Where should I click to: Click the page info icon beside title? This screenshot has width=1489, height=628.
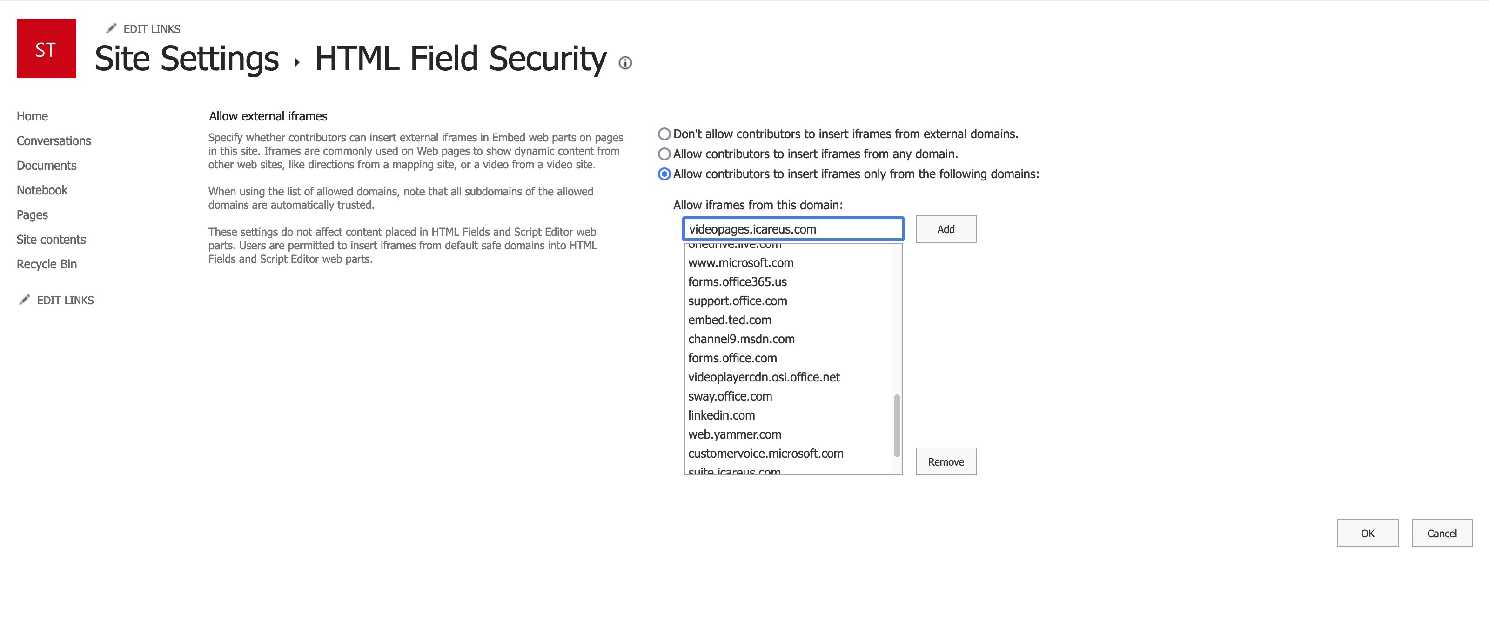click(x=625, y=63)
